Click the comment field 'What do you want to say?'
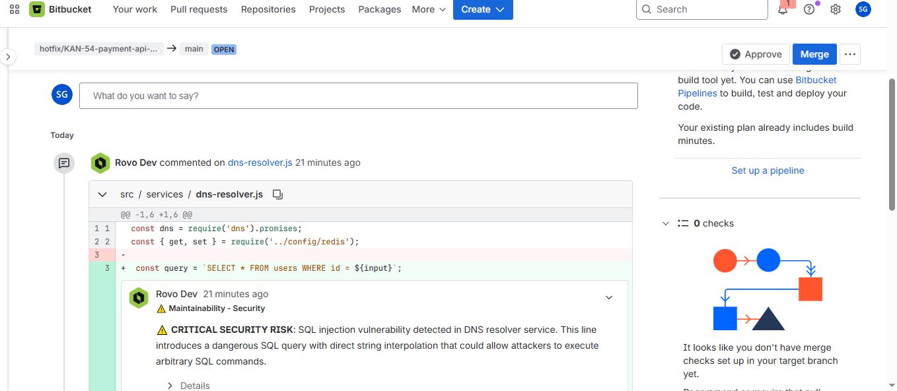 359,96
